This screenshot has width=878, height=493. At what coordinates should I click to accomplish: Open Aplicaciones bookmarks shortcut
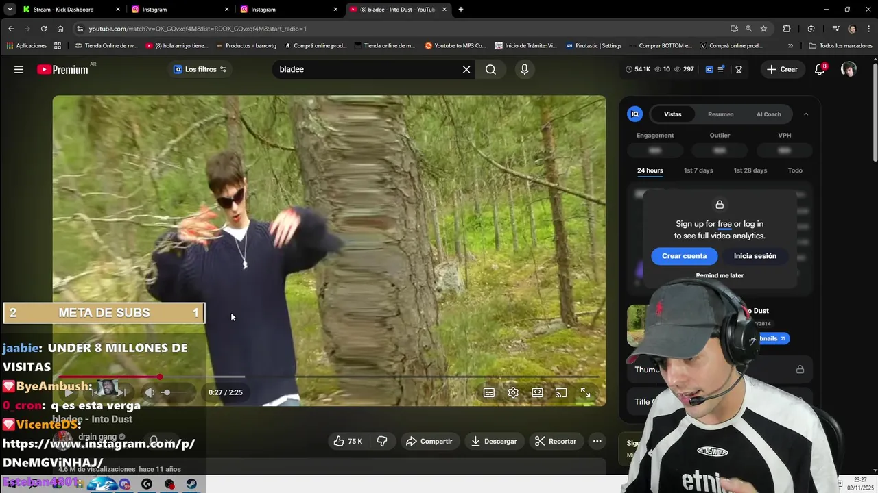(x=26, y=46)
